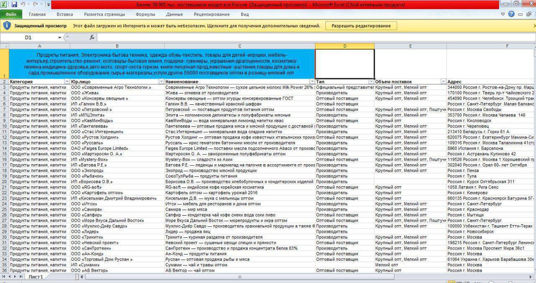Click the Select All corner button
Screen dimensions: 536x283
point(4,46)
